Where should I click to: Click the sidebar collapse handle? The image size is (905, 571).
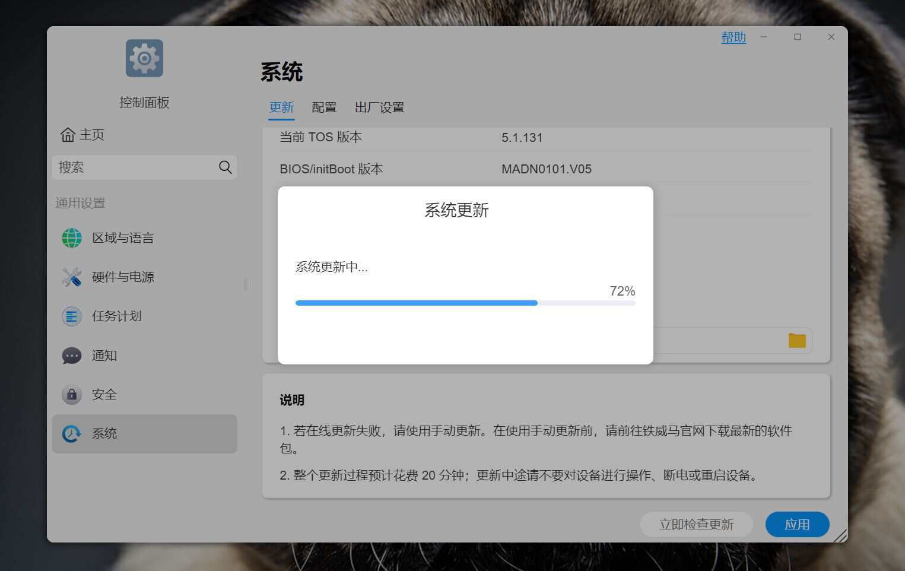[x=246, y=284]
